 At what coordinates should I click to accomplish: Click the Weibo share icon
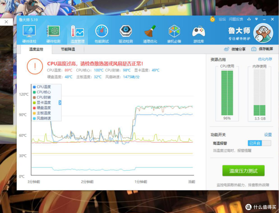coord(226,49)
